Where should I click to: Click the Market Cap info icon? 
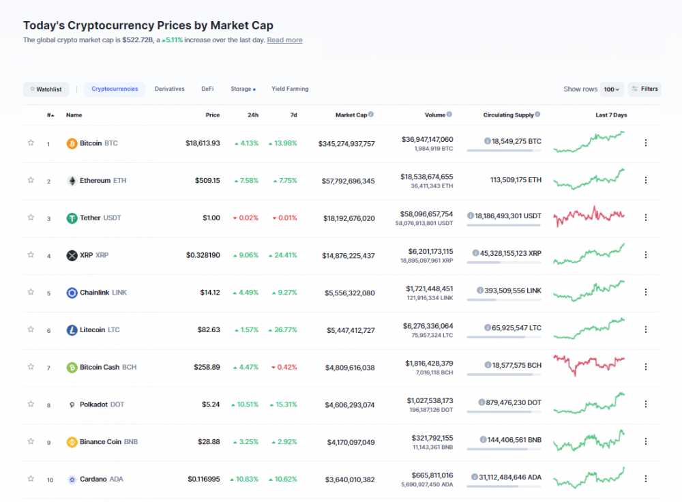371,115
